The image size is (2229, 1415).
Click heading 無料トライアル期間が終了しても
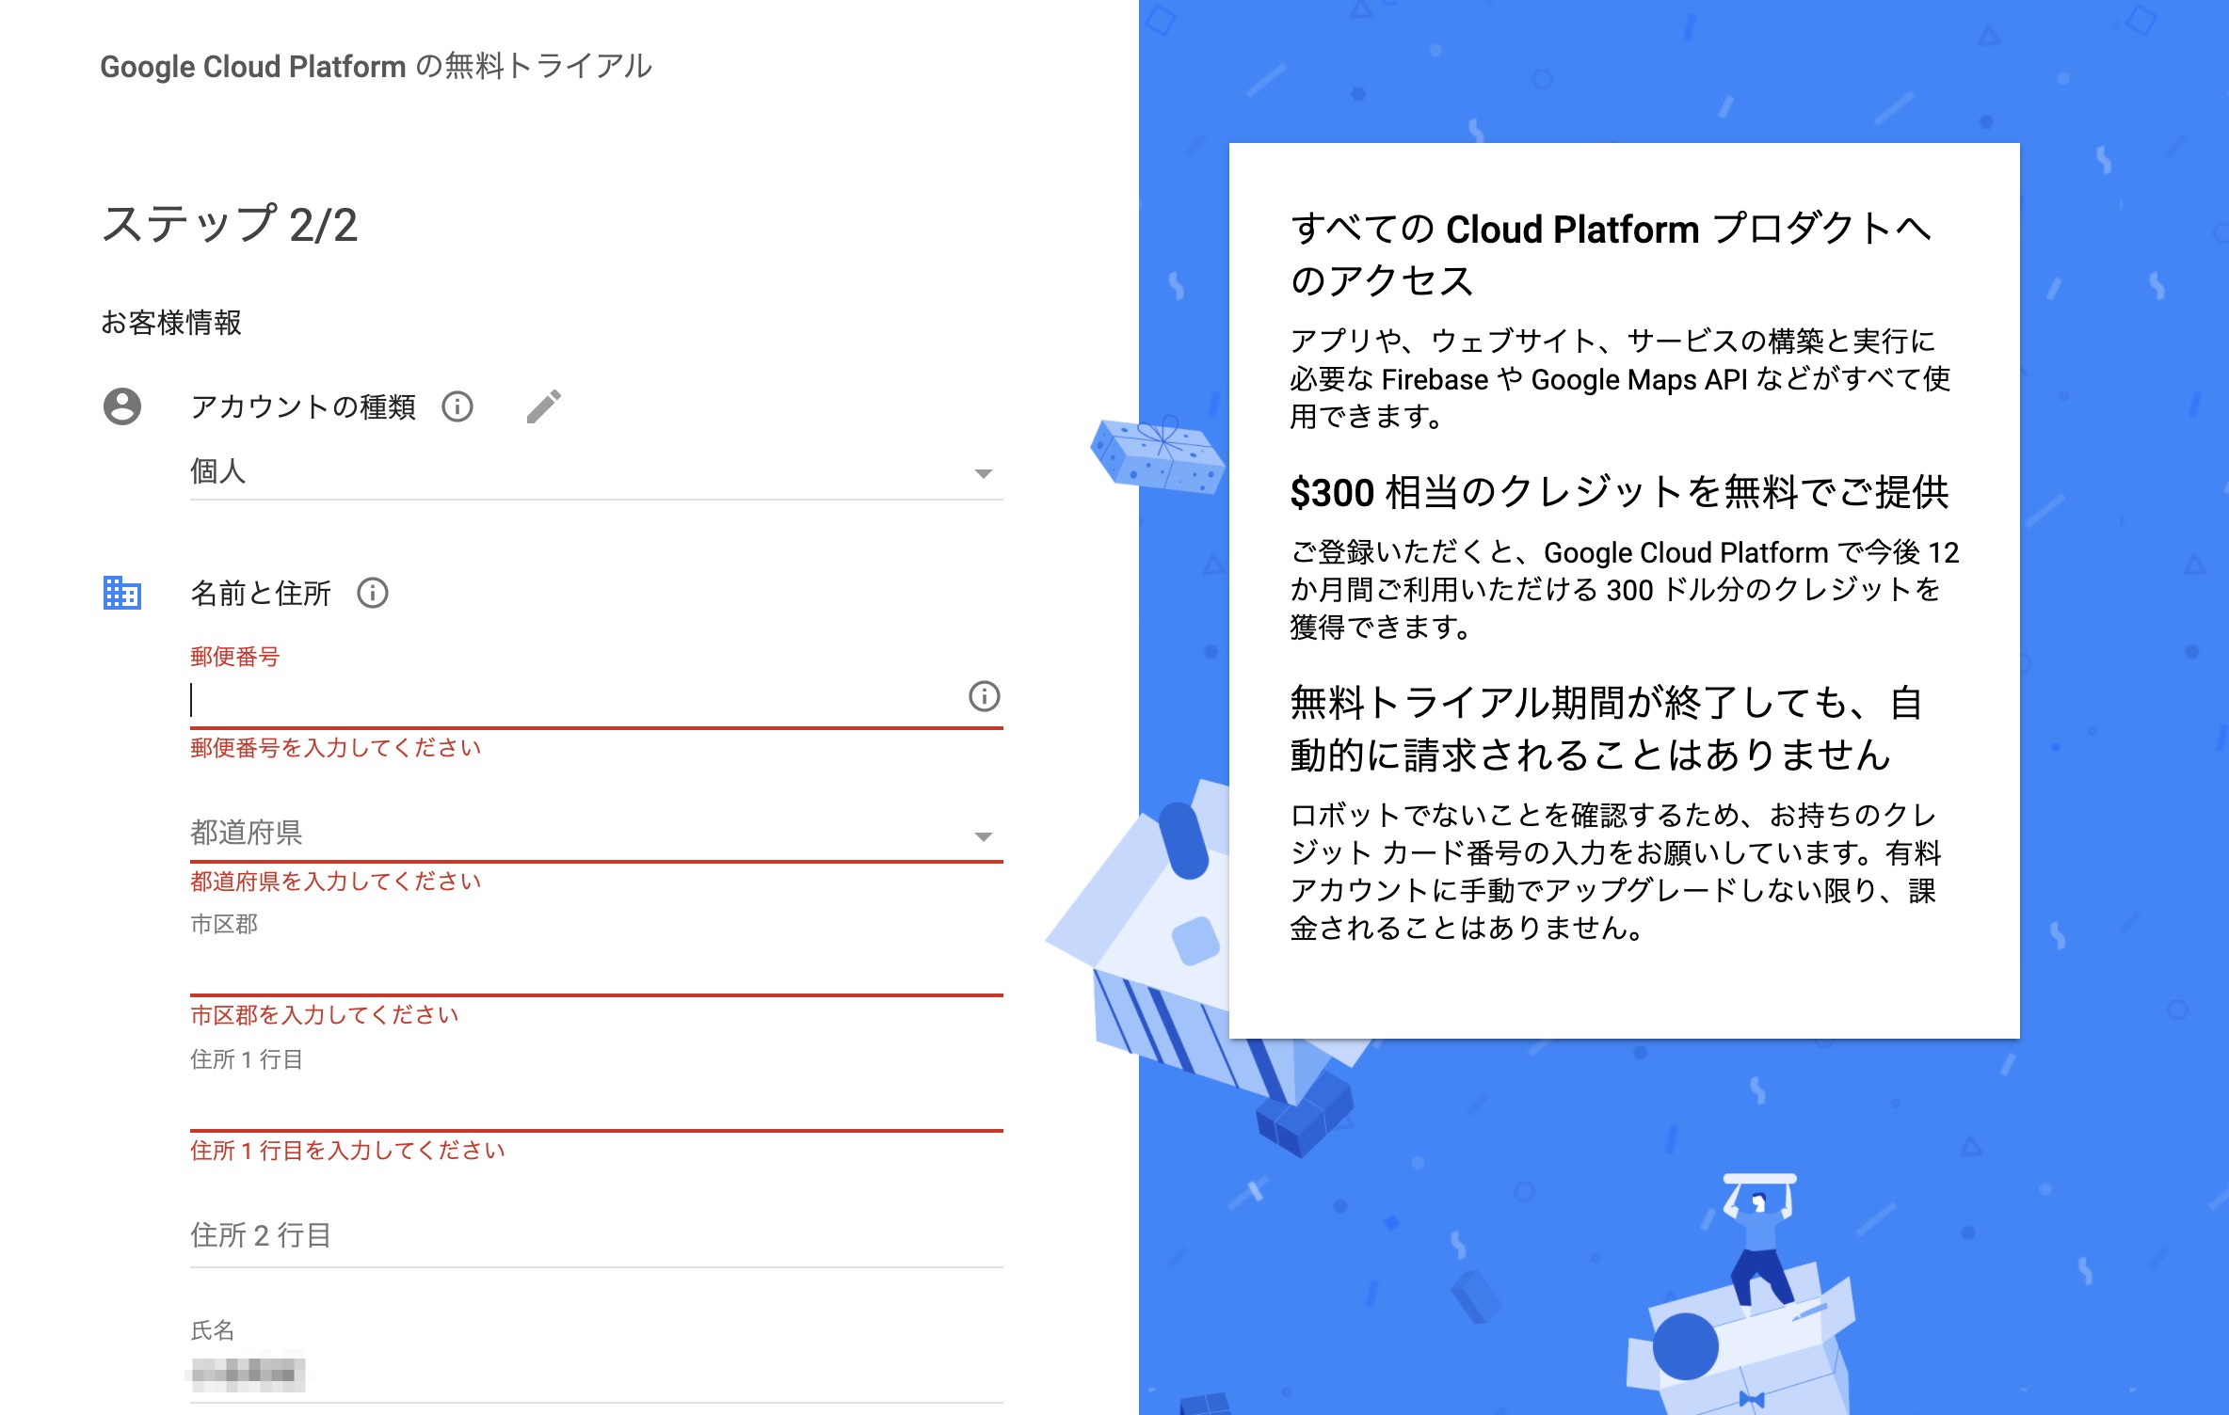[x=1606, y=728]
